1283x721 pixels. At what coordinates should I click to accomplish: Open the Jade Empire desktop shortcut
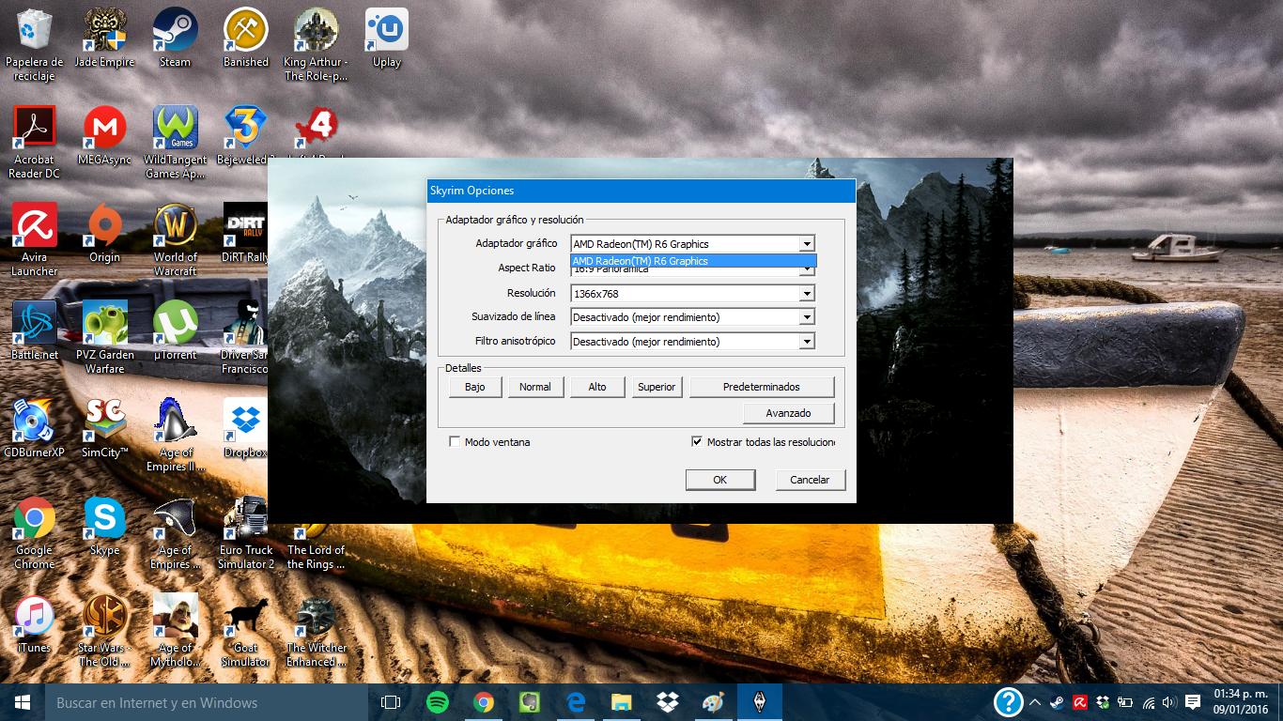pos(104,38)
